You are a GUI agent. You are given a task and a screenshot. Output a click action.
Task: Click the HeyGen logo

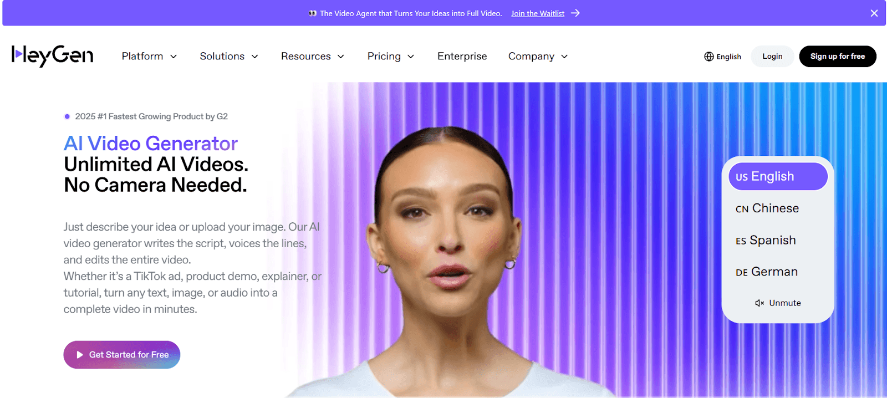[x=52, y=55]
